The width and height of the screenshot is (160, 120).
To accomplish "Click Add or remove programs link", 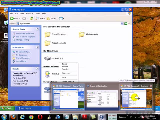I will tap(25, 37).
